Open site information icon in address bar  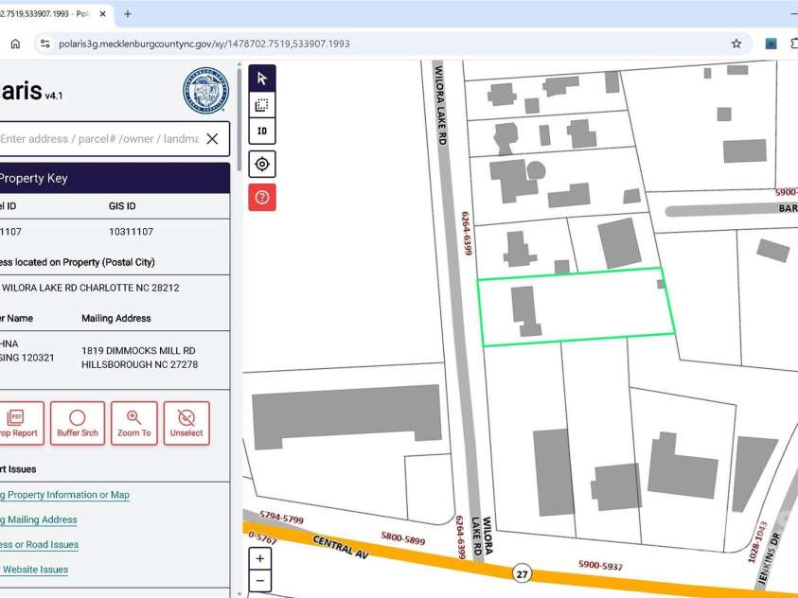[44, 44]
